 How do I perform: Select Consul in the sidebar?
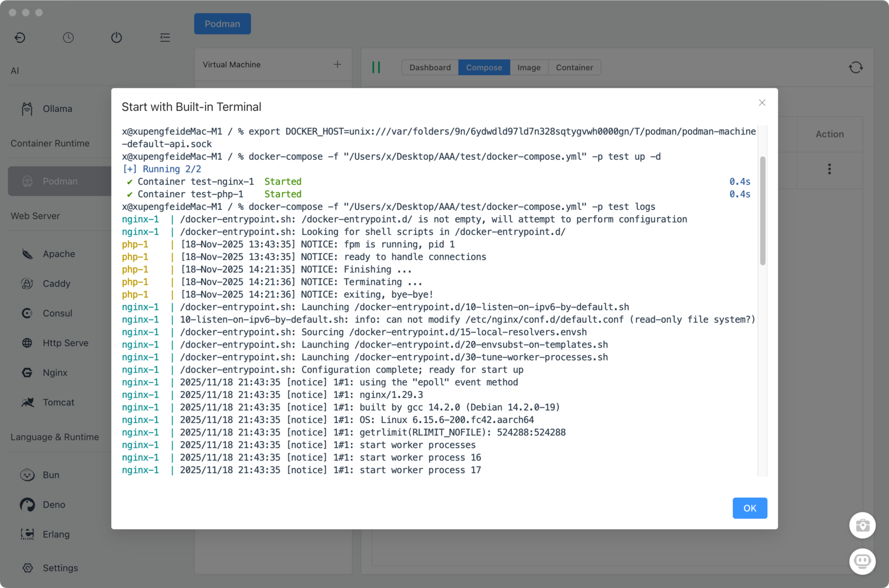pos(57,313)
